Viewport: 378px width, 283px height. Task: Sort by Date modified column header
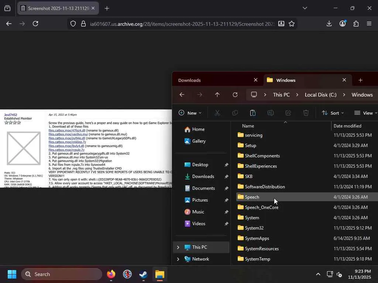(x=347, y=126)
